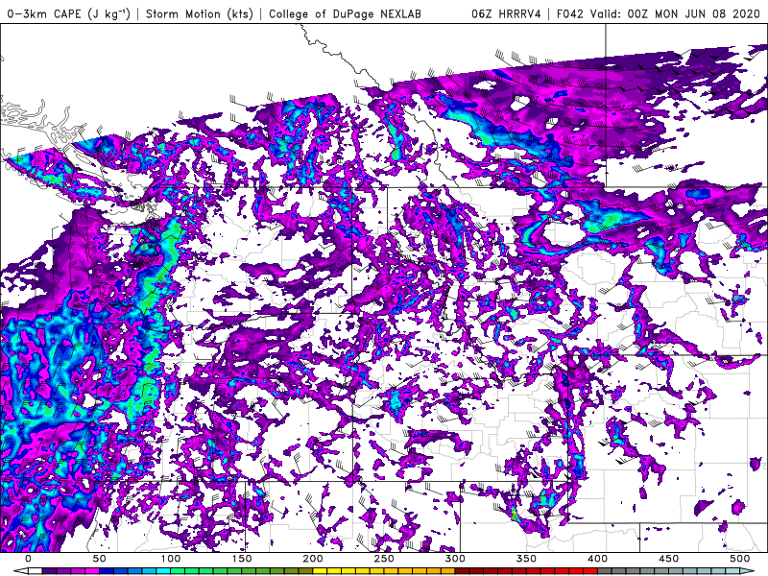Click the white swatch at colorbar start
Viewport: 768px width, 576px height.
click(x=36, y=571)
